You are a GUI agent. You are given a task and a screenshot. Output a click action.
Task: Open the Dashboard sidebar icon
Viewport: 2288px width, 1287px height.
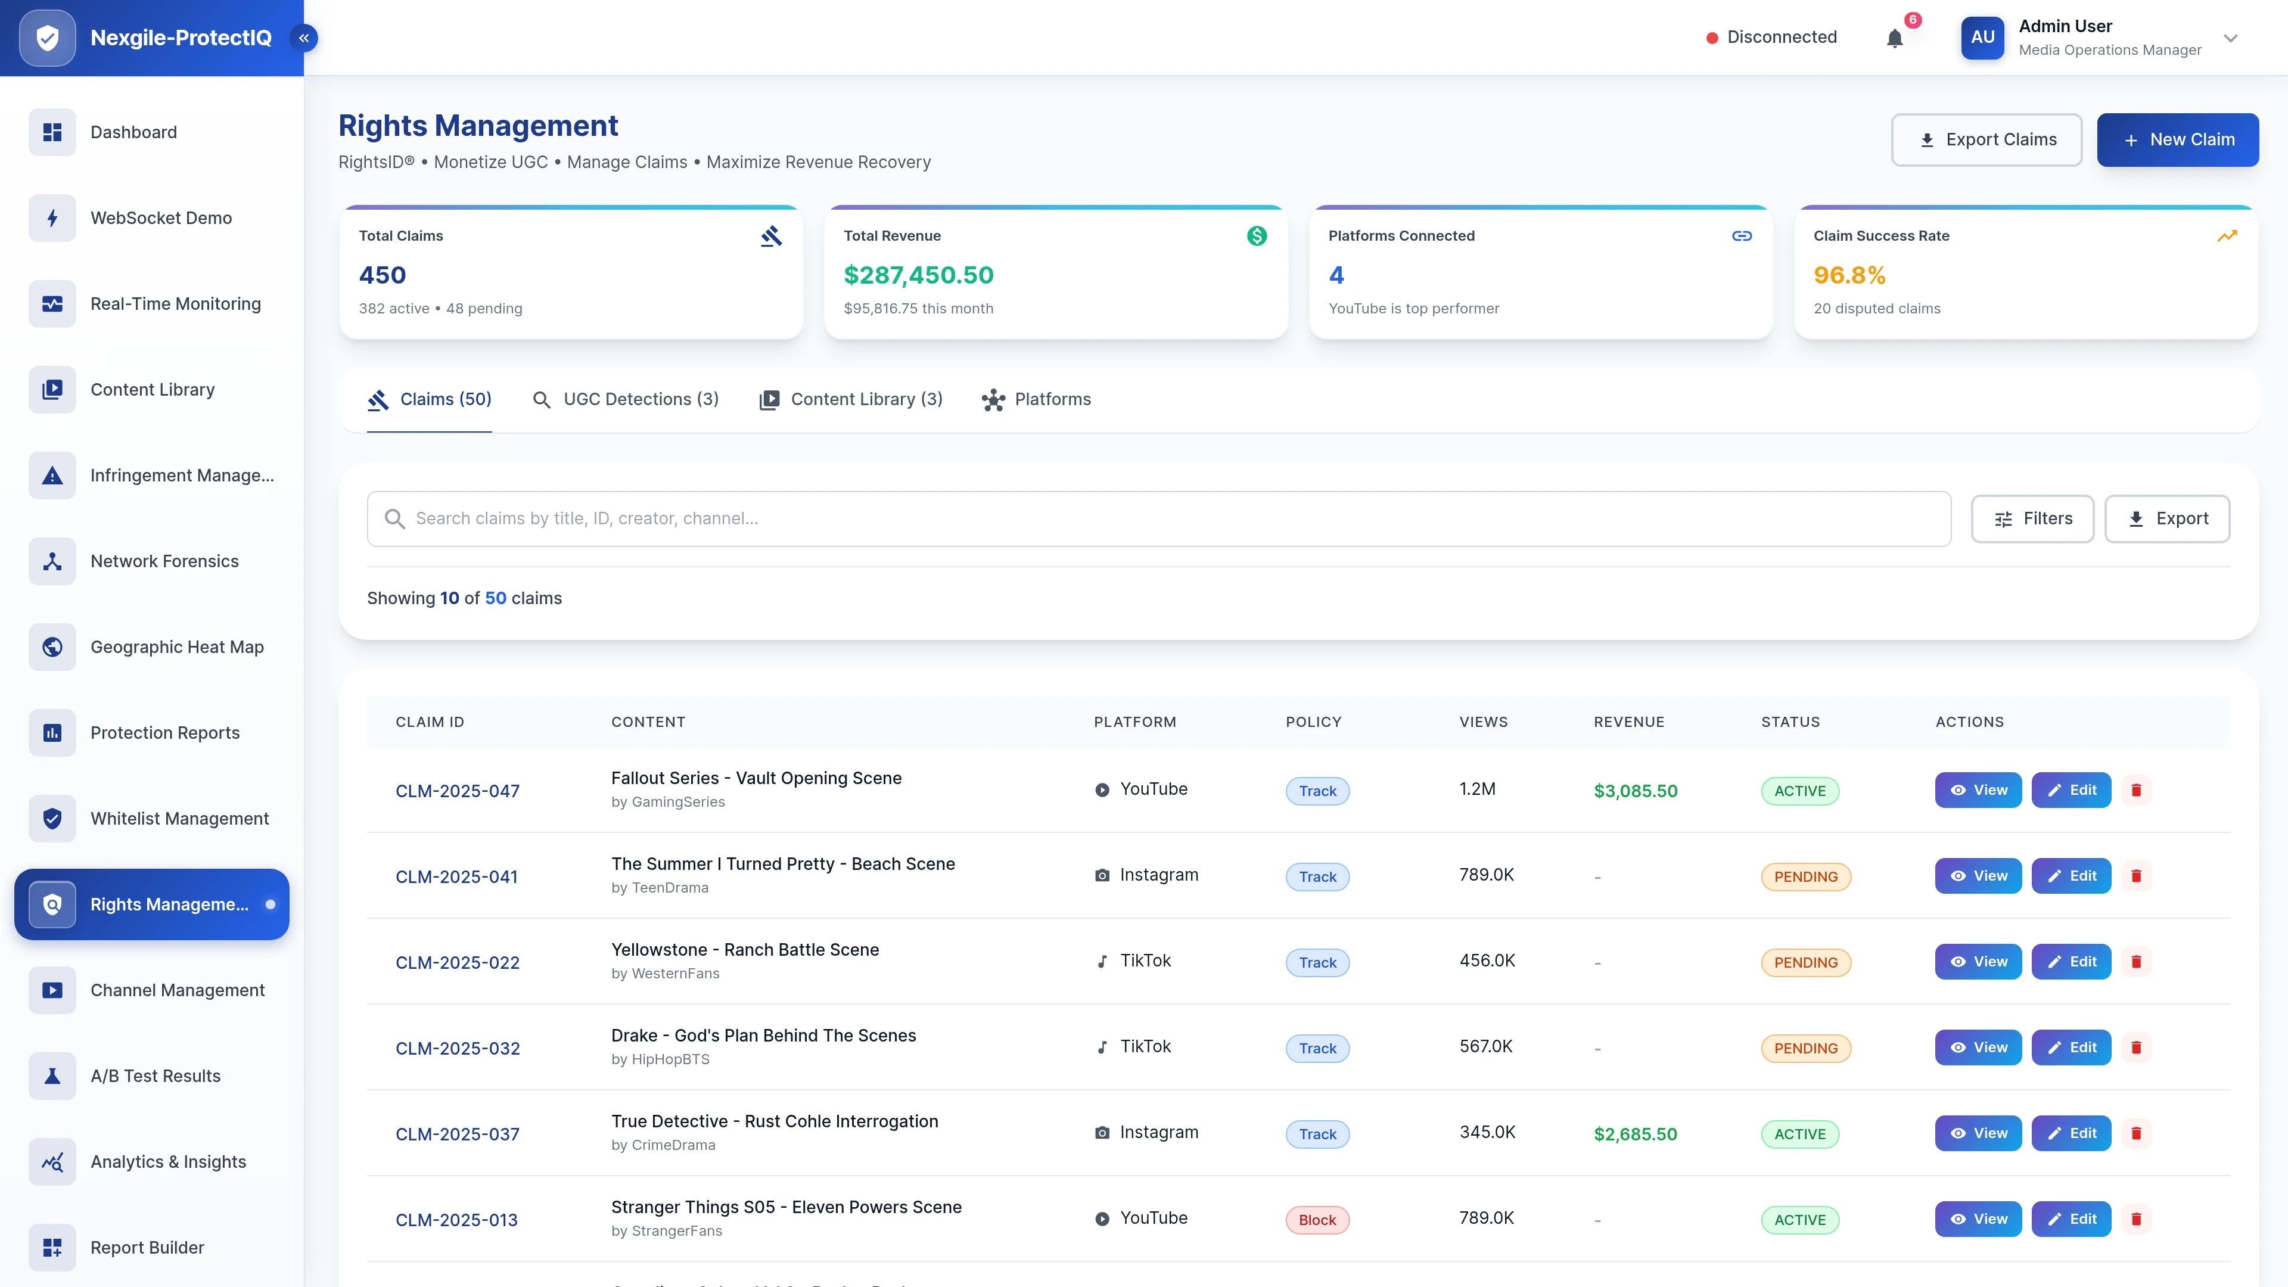tap(51, 132)
